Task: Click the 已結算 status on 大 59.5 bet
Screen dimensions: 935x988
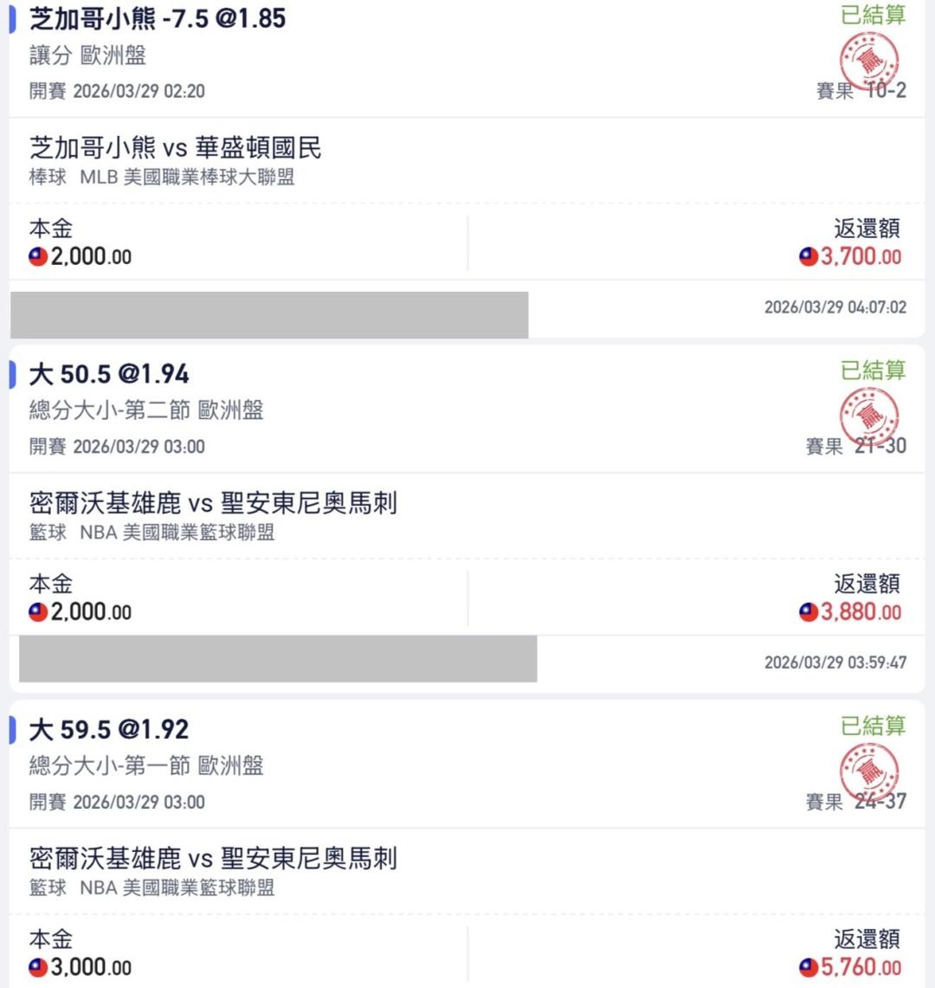Action: click(873, 726)
